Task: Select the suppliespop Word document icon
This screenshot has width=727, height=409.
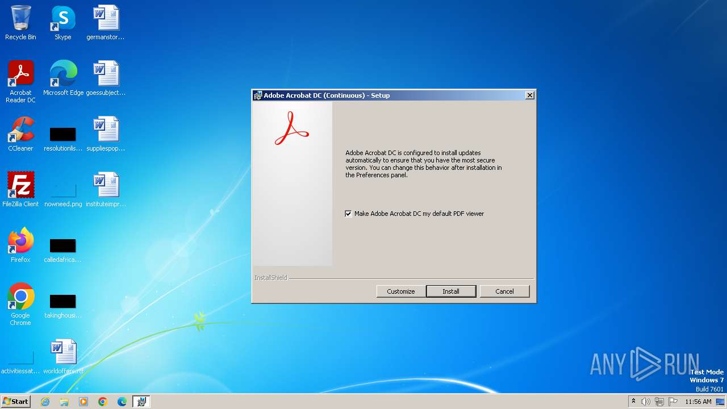Action: coord(106,134)
